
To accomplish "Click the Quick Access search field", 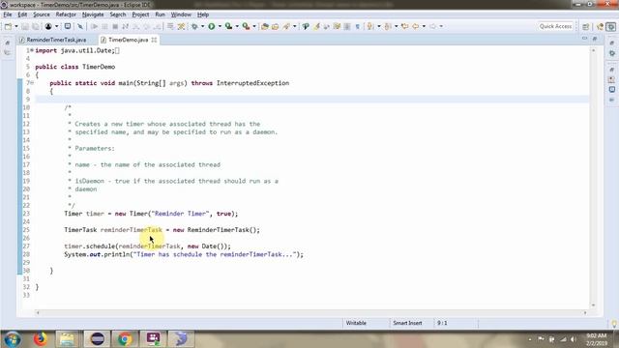I will coord(555,26).
